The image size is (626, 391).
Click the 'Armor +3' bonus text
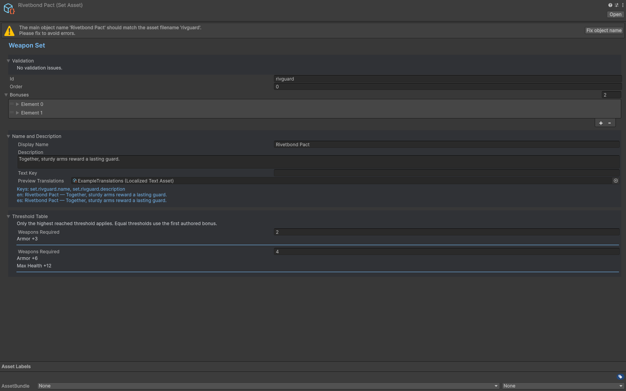(x=27, y=239)
